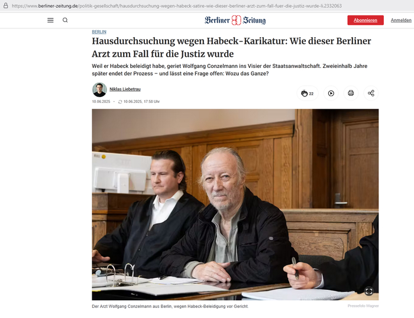
Task: Click the Berliner Zeitung logo
Action: [x=235, y=20]
